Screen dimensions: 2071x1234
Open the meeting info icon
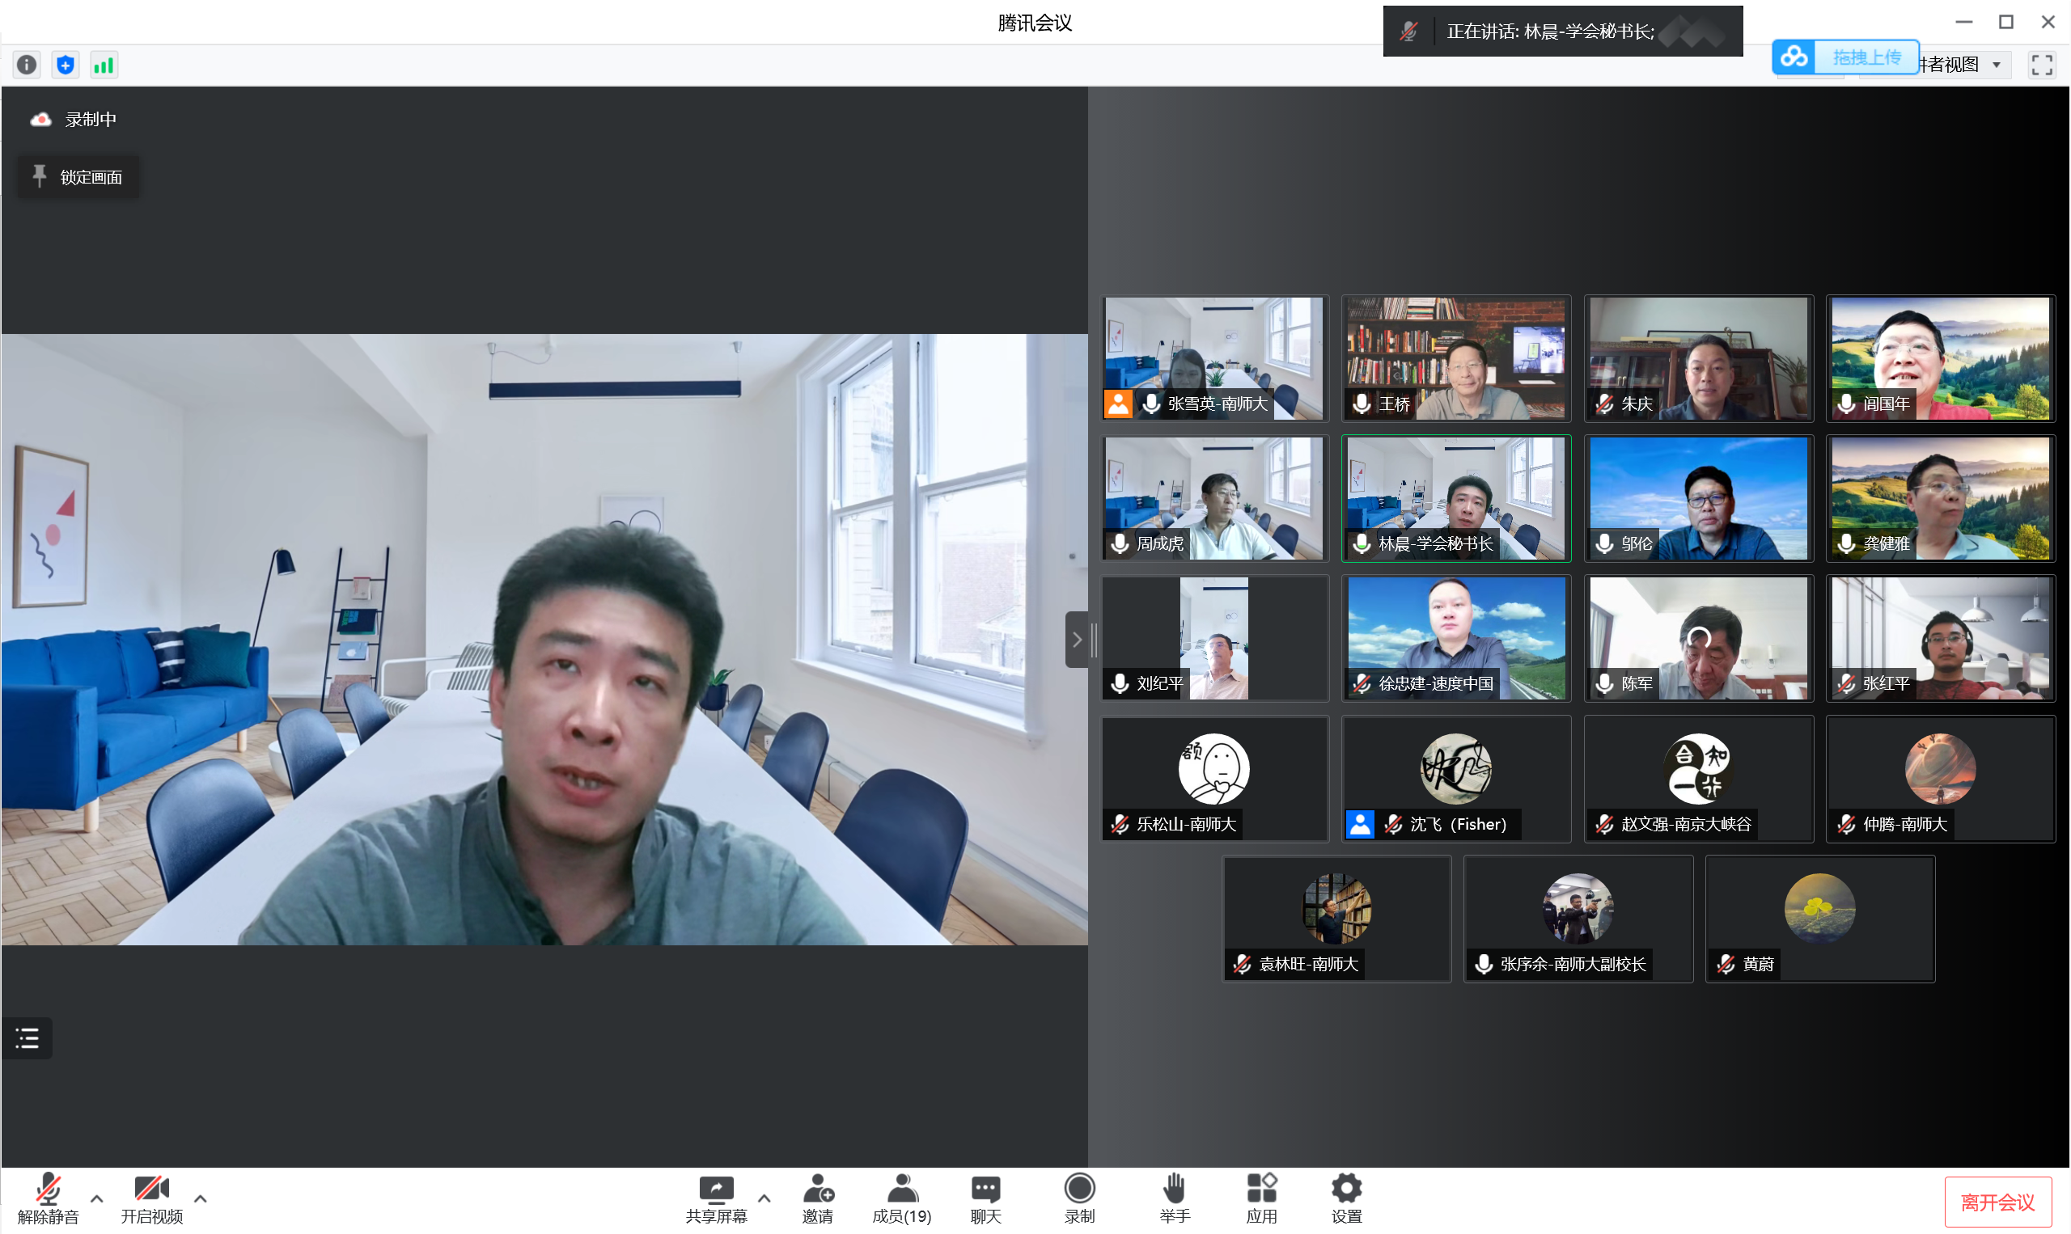[27, 65]
